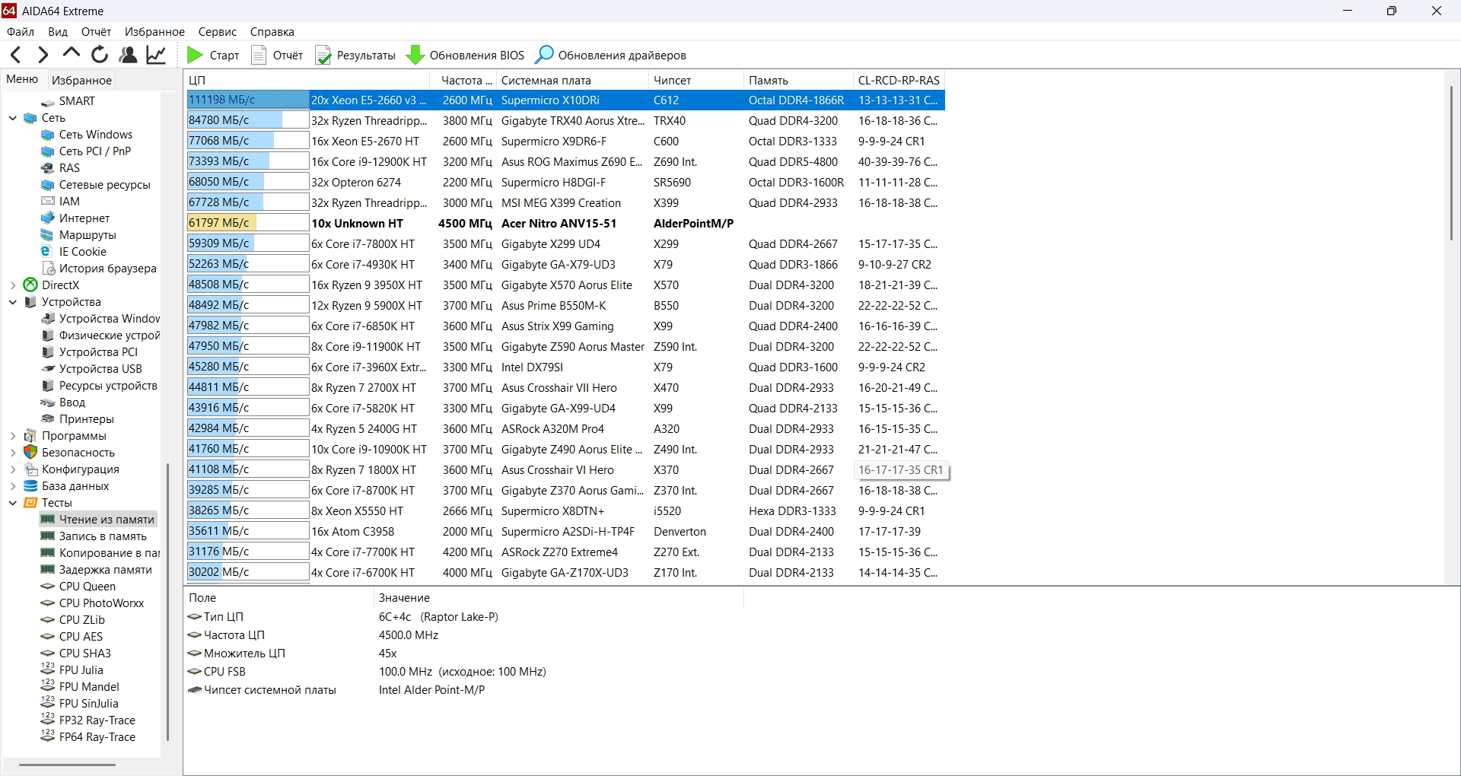This screenshot has height=776, width=1461.
Task: Click the sidebar tree vertical scrollbar
Action: (x=167, y=601)
